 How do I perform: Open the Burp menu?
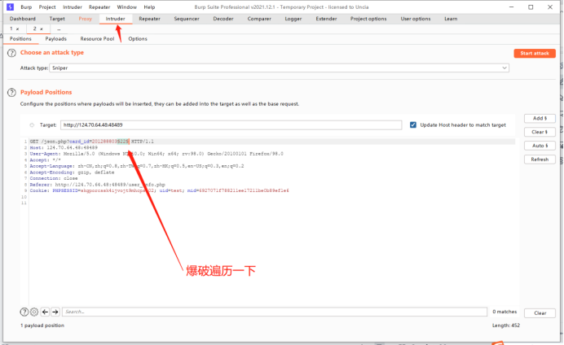pos(26,7)
